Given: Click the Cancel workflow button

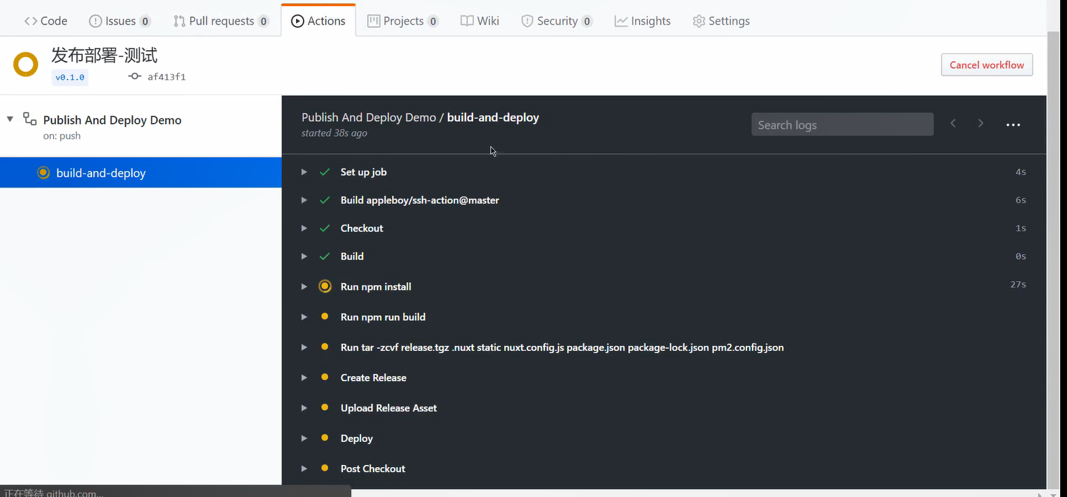Looking at the screenshot, I should coord(987,65).
